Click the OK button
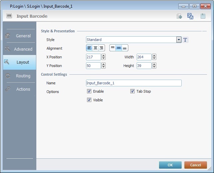The image size is (214, 173). pyautogui.click(x=170, y=165)
